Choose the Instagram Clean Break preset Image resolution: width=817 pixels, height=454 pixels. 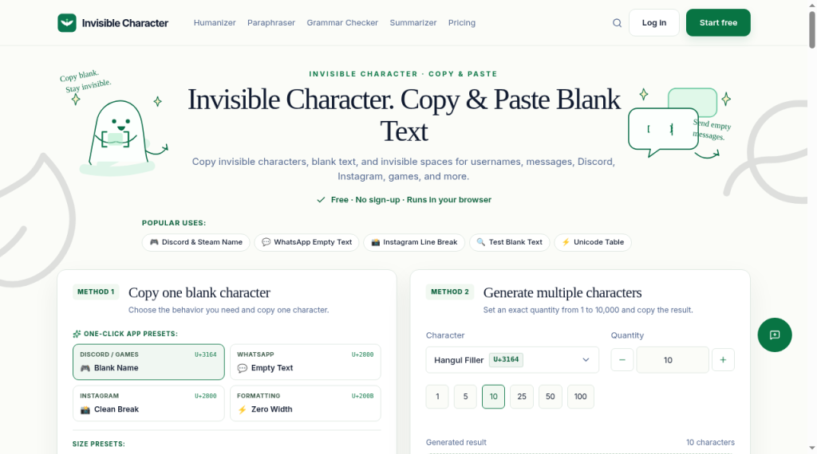148,403
